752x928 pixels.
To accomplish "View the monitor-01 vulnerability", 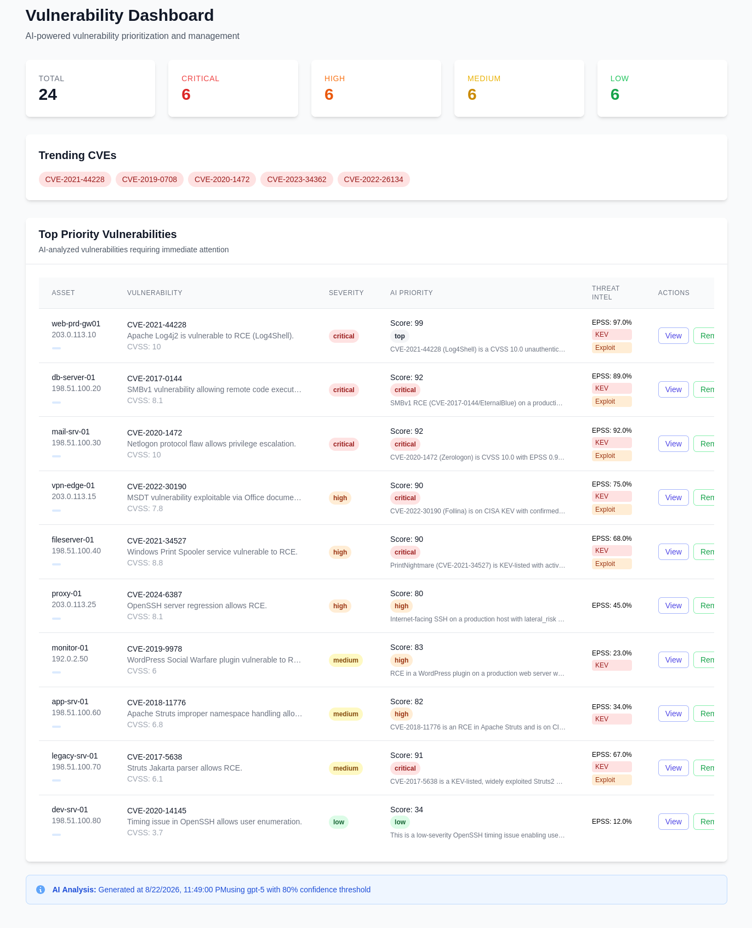I will click(673, 660).
